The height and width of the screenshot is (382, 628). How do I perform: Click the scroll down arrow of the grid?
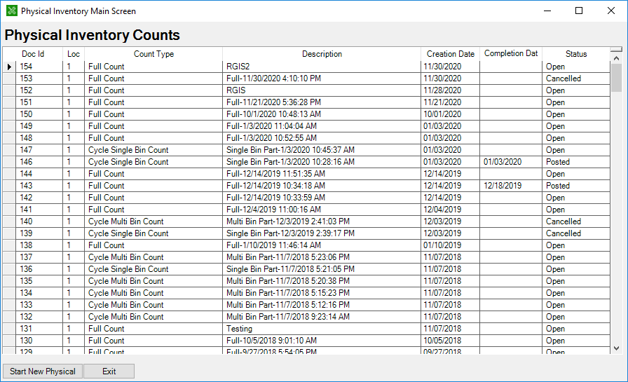coord(616,348)
